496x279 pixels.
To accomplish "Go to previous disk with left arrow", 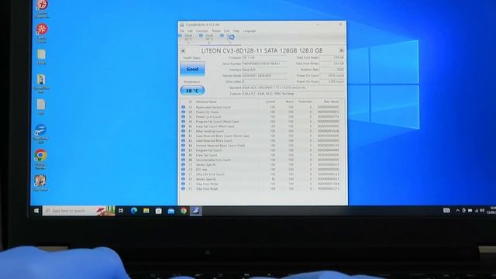I will point(183,50).
